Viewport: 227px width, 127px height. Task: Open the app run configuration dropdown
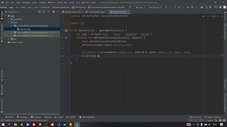point(140,7)
